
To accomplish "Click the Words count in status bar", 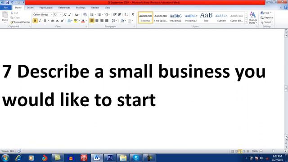I will (8, 151).
